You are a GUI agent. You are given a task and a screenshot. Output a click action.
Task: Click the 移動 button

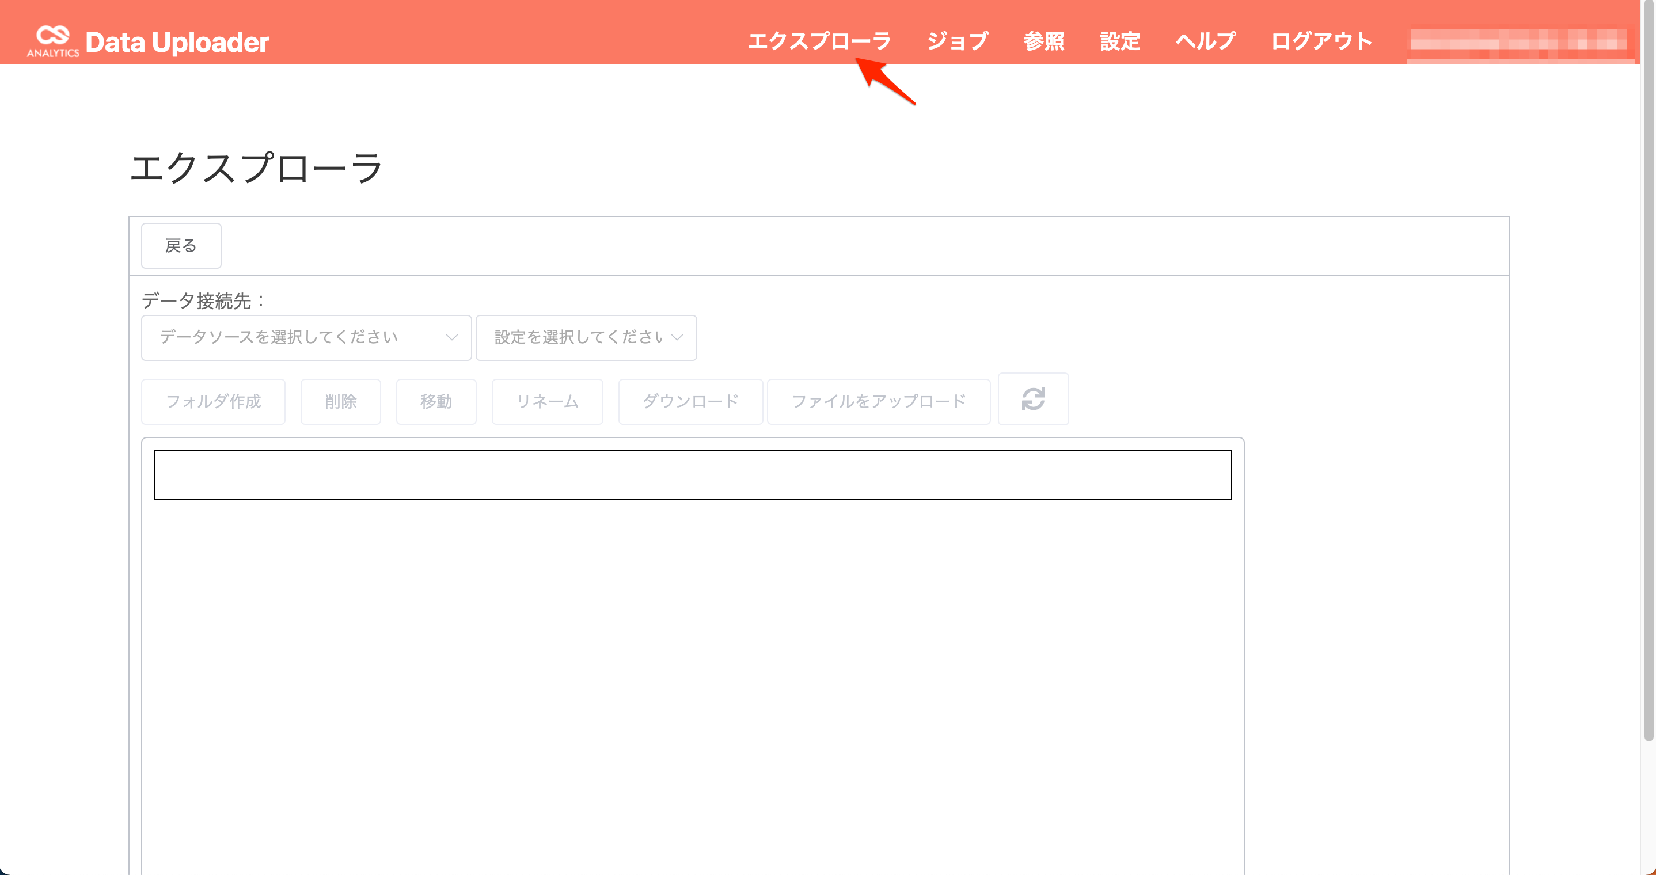pyautogui.click(x=436, y=402)
